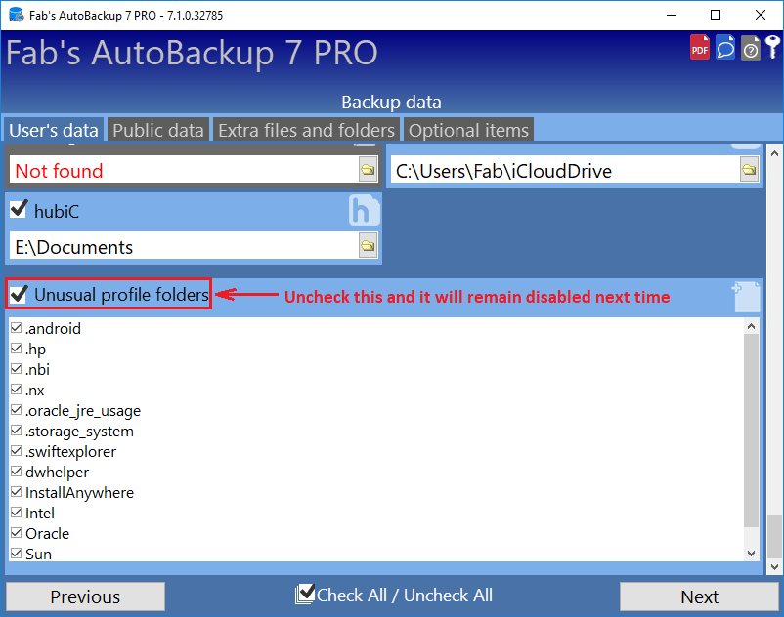Open the PDF manual icon
Image resolution: width=784 pixels, height=617 pixels.
pyautogui.click(x=700, y=48)
